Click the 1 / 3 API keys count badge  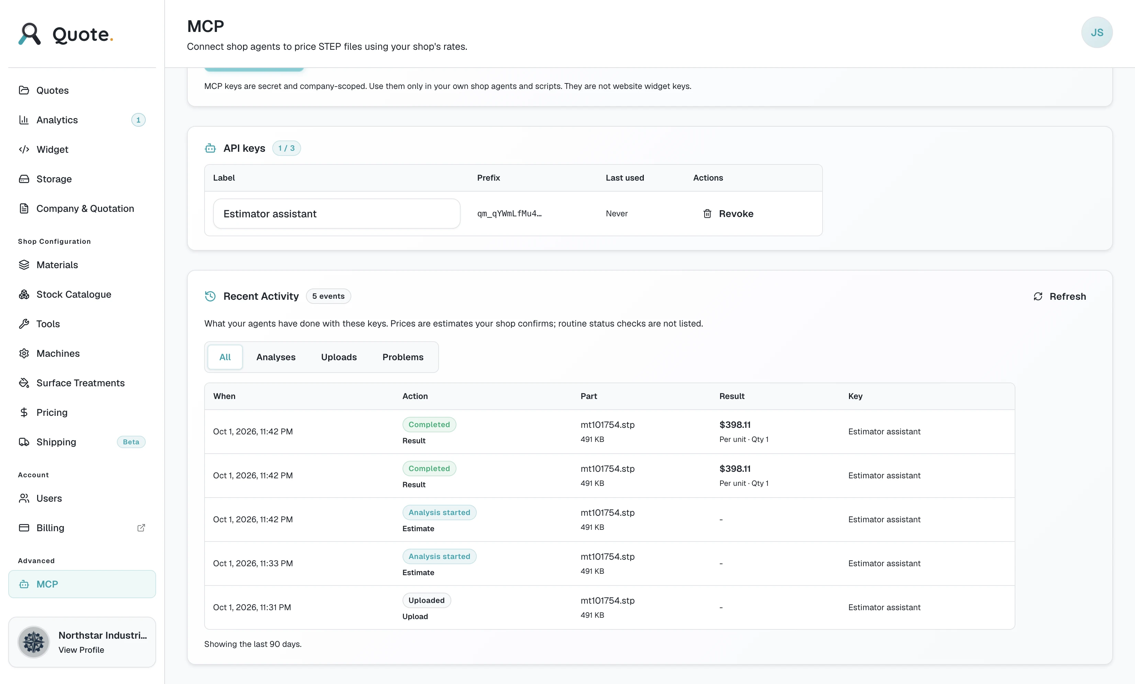pyautogui.click(x=286, y=148)
